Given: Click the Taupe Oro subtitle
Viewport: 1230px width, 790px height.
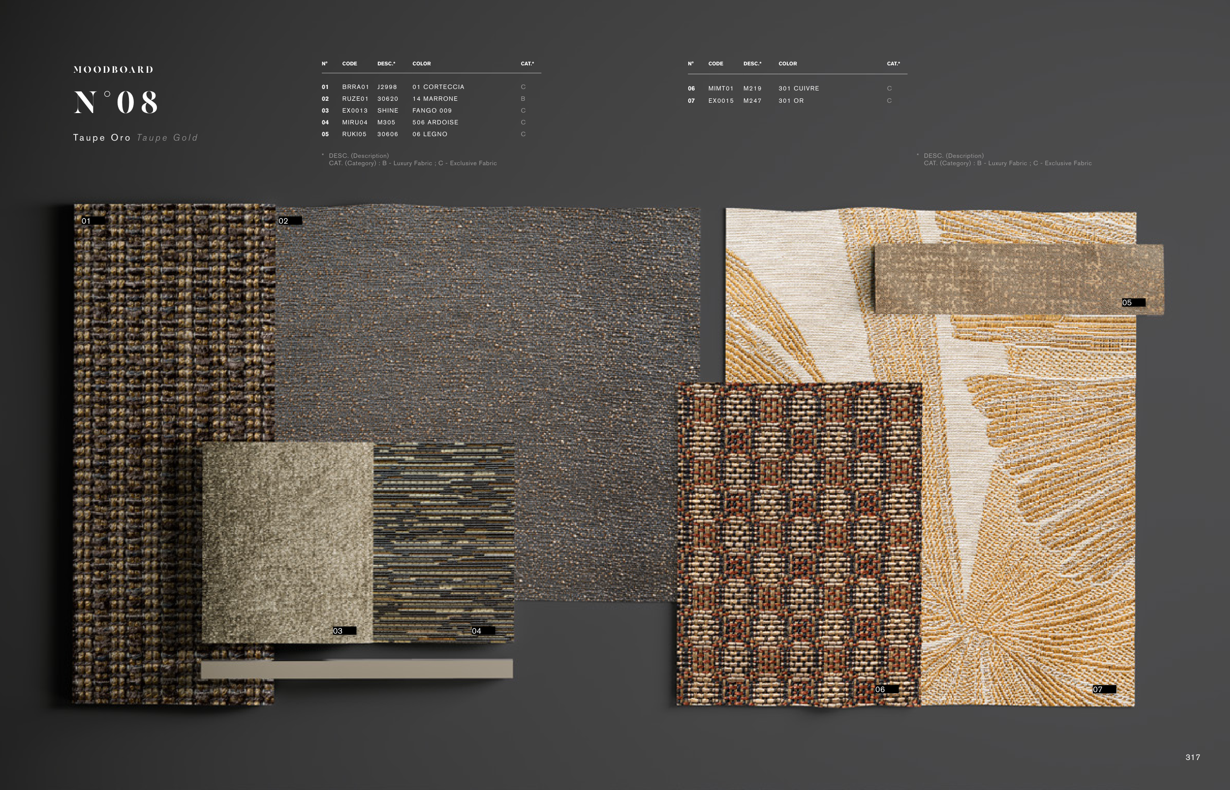Looking at the screenshot, I should [102, 138].
